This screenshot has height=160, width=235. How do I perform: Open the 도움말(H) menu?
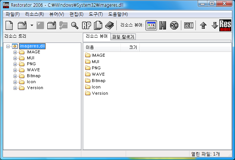point(118,14)
